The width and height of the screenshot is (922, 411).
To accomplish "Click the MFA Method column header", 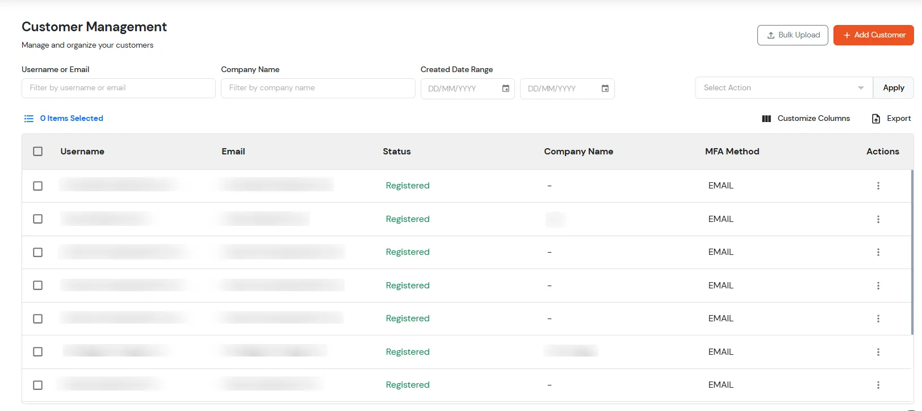I will point(732,152).
